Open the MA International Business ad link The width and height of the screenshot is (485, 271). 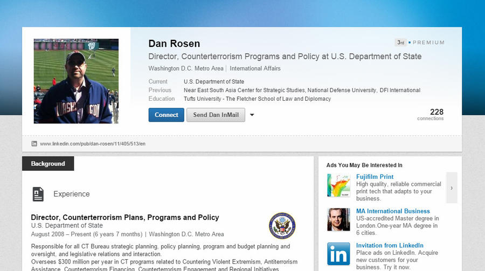click(x=393, y=211)
